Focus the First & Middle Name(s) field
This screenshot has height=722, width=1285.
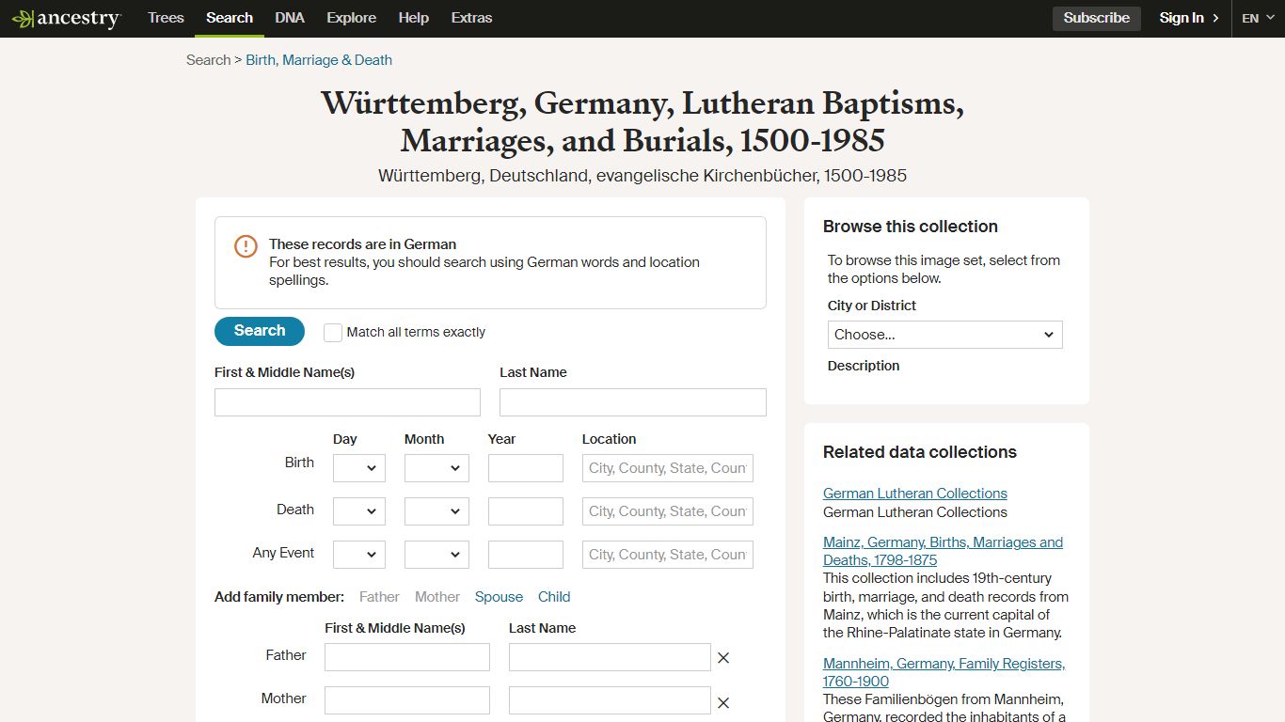pyautogui.click(x=347, y=402)
